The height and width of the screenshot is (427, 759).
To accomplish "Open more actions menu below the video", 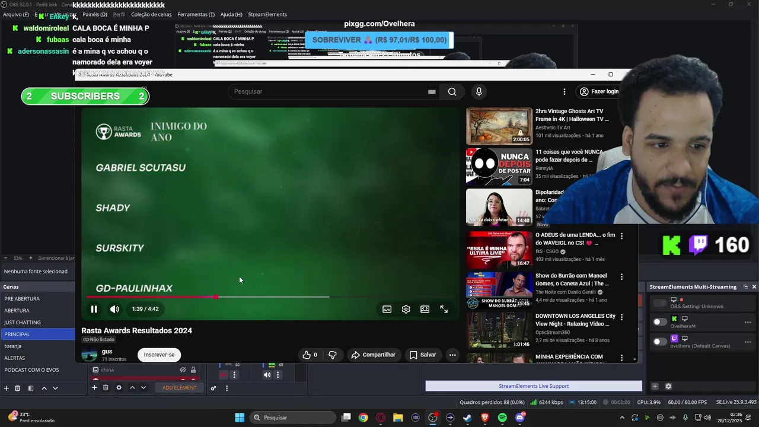I will [x=452, y=355].
